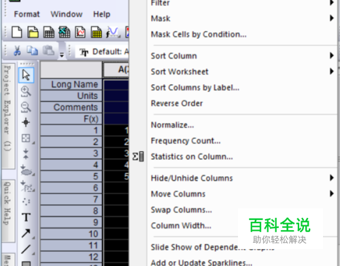The width and height of the screenshot is (340, 266).
Task: Choose Normalize from context menu
Action: point(172,125)
